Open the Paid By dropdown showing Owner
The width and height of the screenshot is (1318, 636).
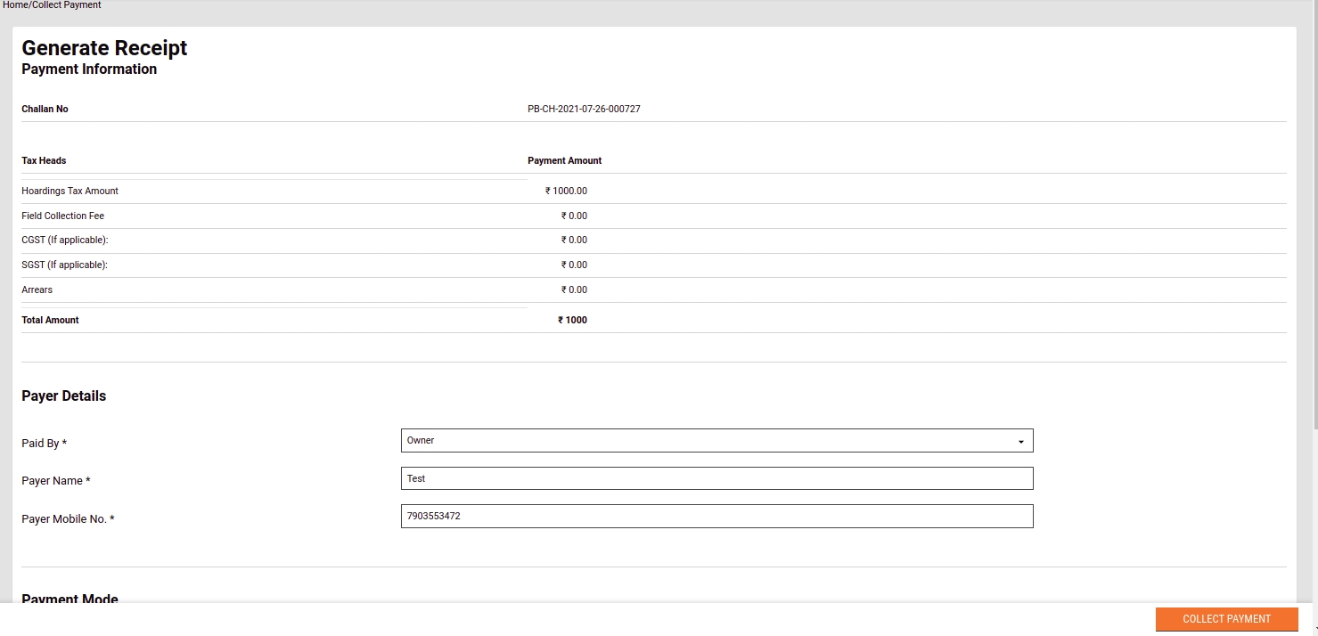point(716,441)
